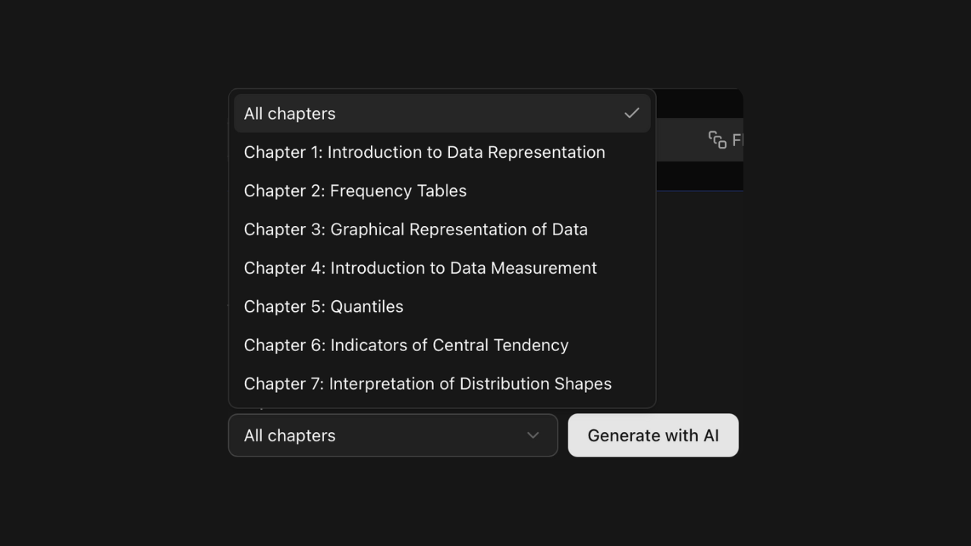Pick Chapter 4: Introduction to Data Measurement
This screenshot has height=546, width=971.
(x=420, y=268)
